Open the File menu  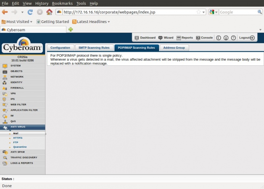(x=5, y=3)
